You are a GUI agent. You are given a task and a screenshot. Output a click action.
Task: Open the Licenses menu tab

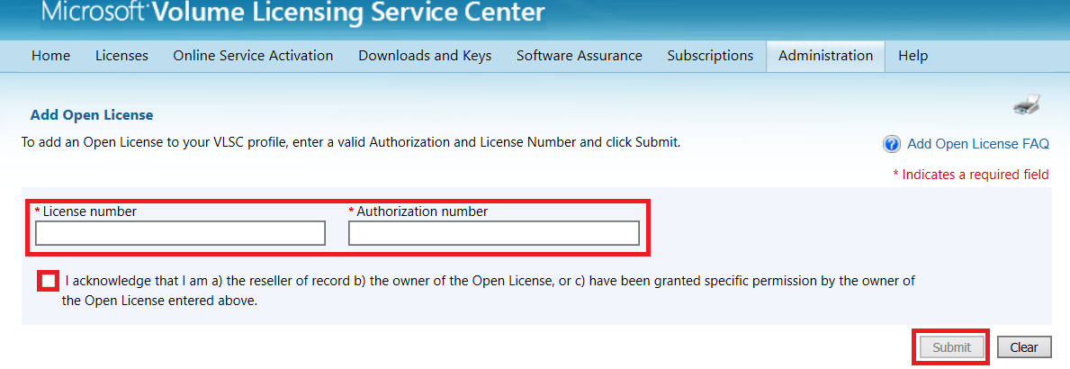(x=122, y=56)
